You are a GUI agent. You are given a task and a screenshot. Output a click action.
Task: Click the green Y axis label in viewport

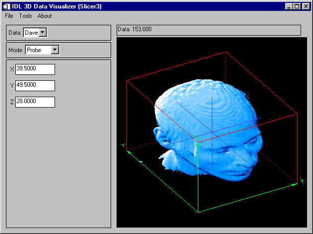(x=123, y=145)
